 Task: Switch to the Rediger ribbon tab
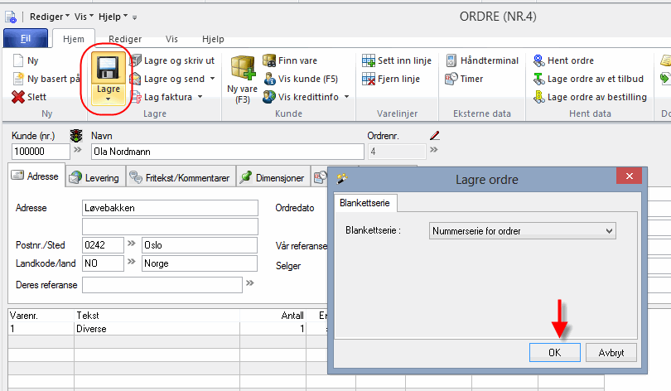[124, 39]
